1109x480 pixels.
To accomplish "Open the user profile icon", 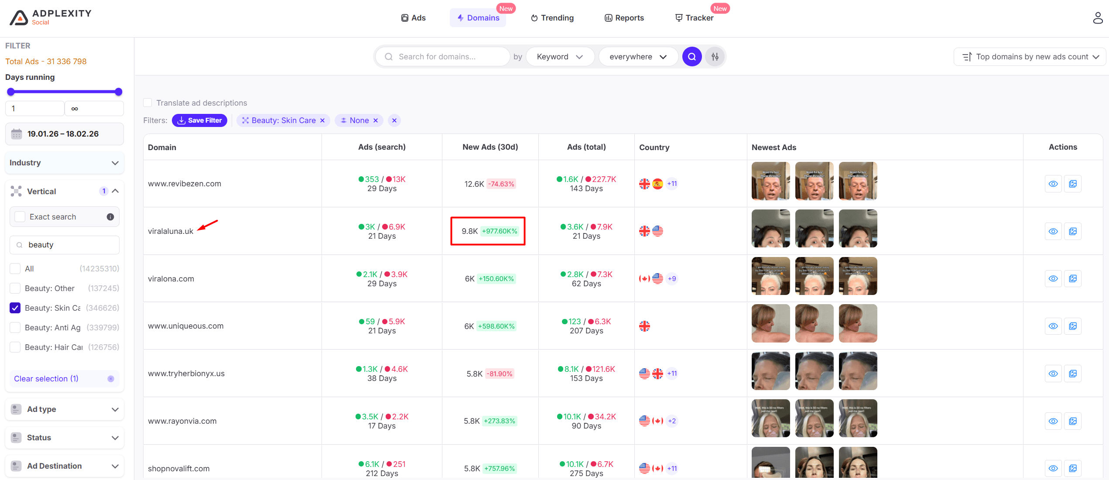I will tap(1098, 18).
